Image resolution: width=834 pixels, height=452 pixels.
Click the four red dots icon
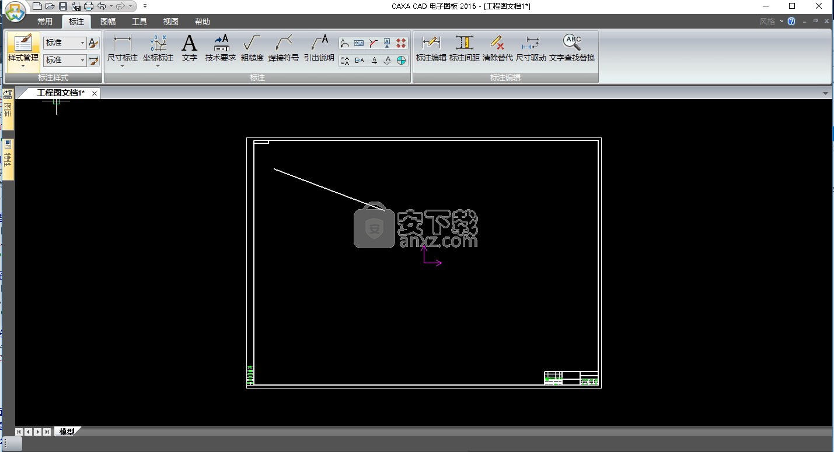pos(401,43)
